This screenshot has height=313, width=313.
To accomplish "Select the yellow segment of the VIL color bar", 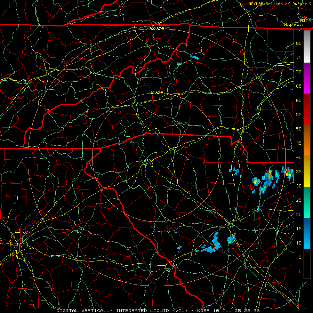I will [x=307, y=171].
